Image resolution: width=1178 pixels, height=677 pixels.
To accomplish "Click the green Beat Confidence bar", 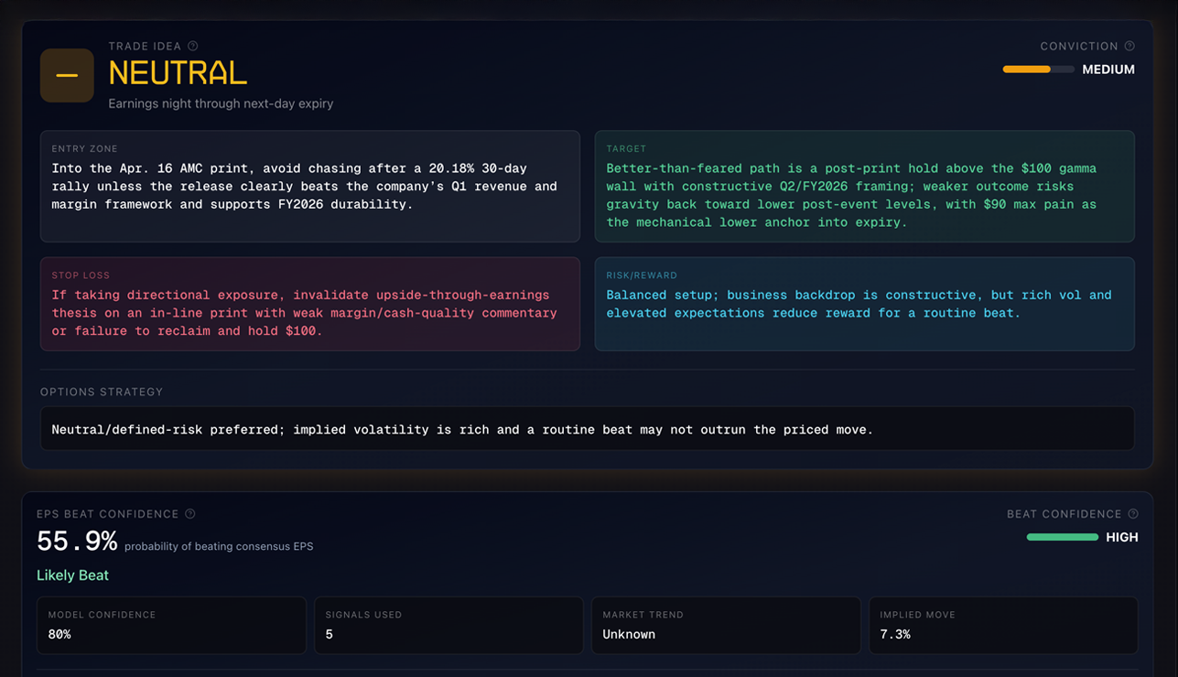I will pos(1062,537).
